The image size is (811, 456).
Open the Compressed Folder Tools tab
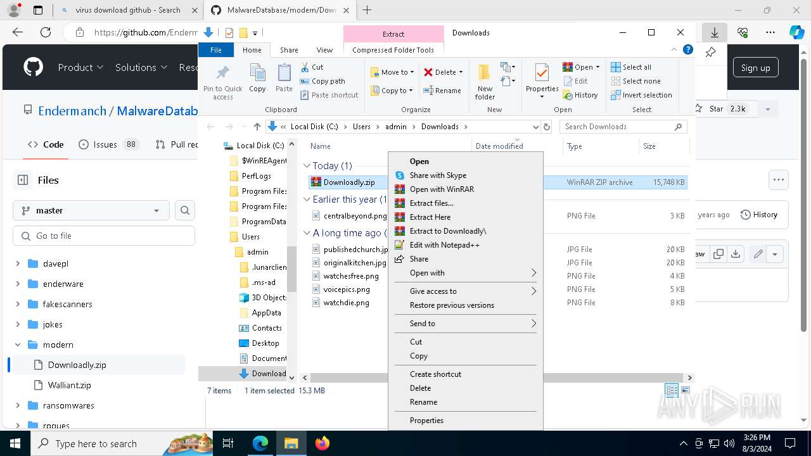coord(393,50)
